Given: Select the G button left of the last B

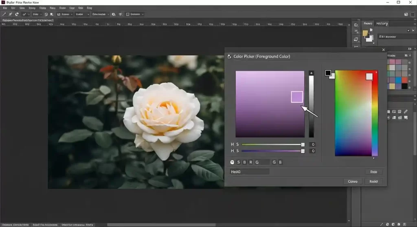Looking at the screenshot, I should [x=274, y=162].
